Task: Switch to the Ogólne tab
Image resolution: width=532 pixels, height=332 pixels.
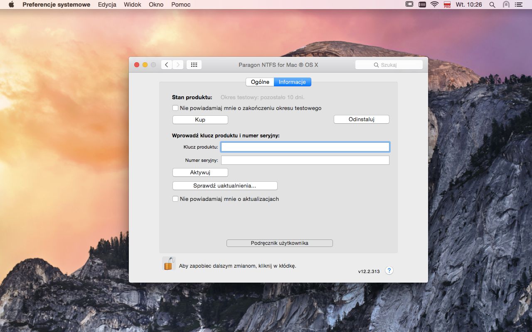Action: coord(260,82)
